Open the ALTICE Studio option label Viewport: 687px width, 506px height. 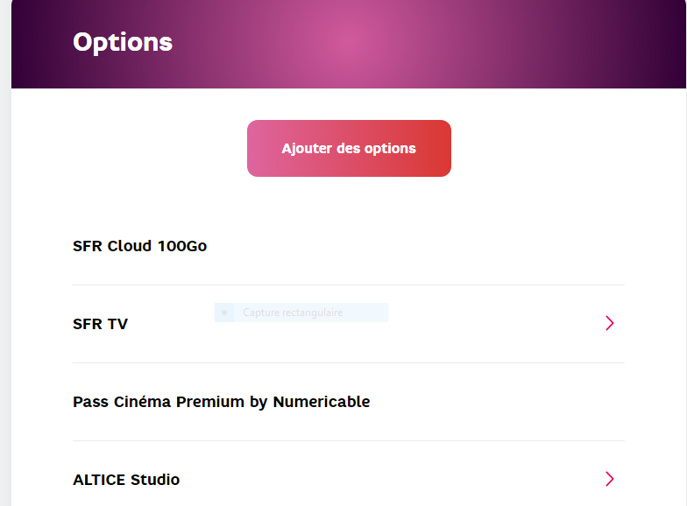(x=126, y=480)
